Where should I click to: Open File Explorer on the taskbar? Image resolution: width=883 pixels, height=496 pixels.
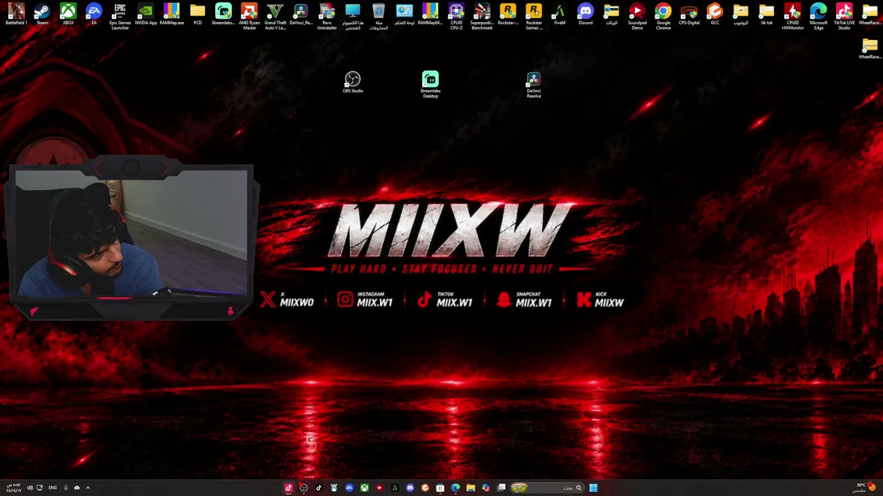pos(470,488)
